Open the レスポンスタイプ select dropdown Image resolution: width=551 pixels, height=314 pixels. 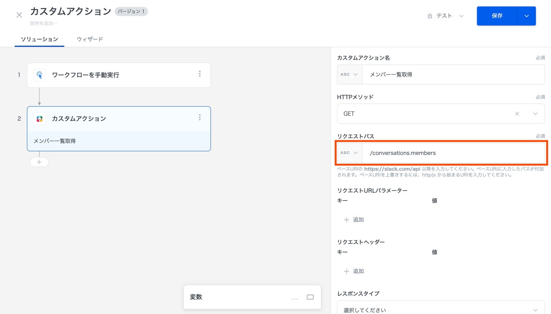[x=535, y=310]
